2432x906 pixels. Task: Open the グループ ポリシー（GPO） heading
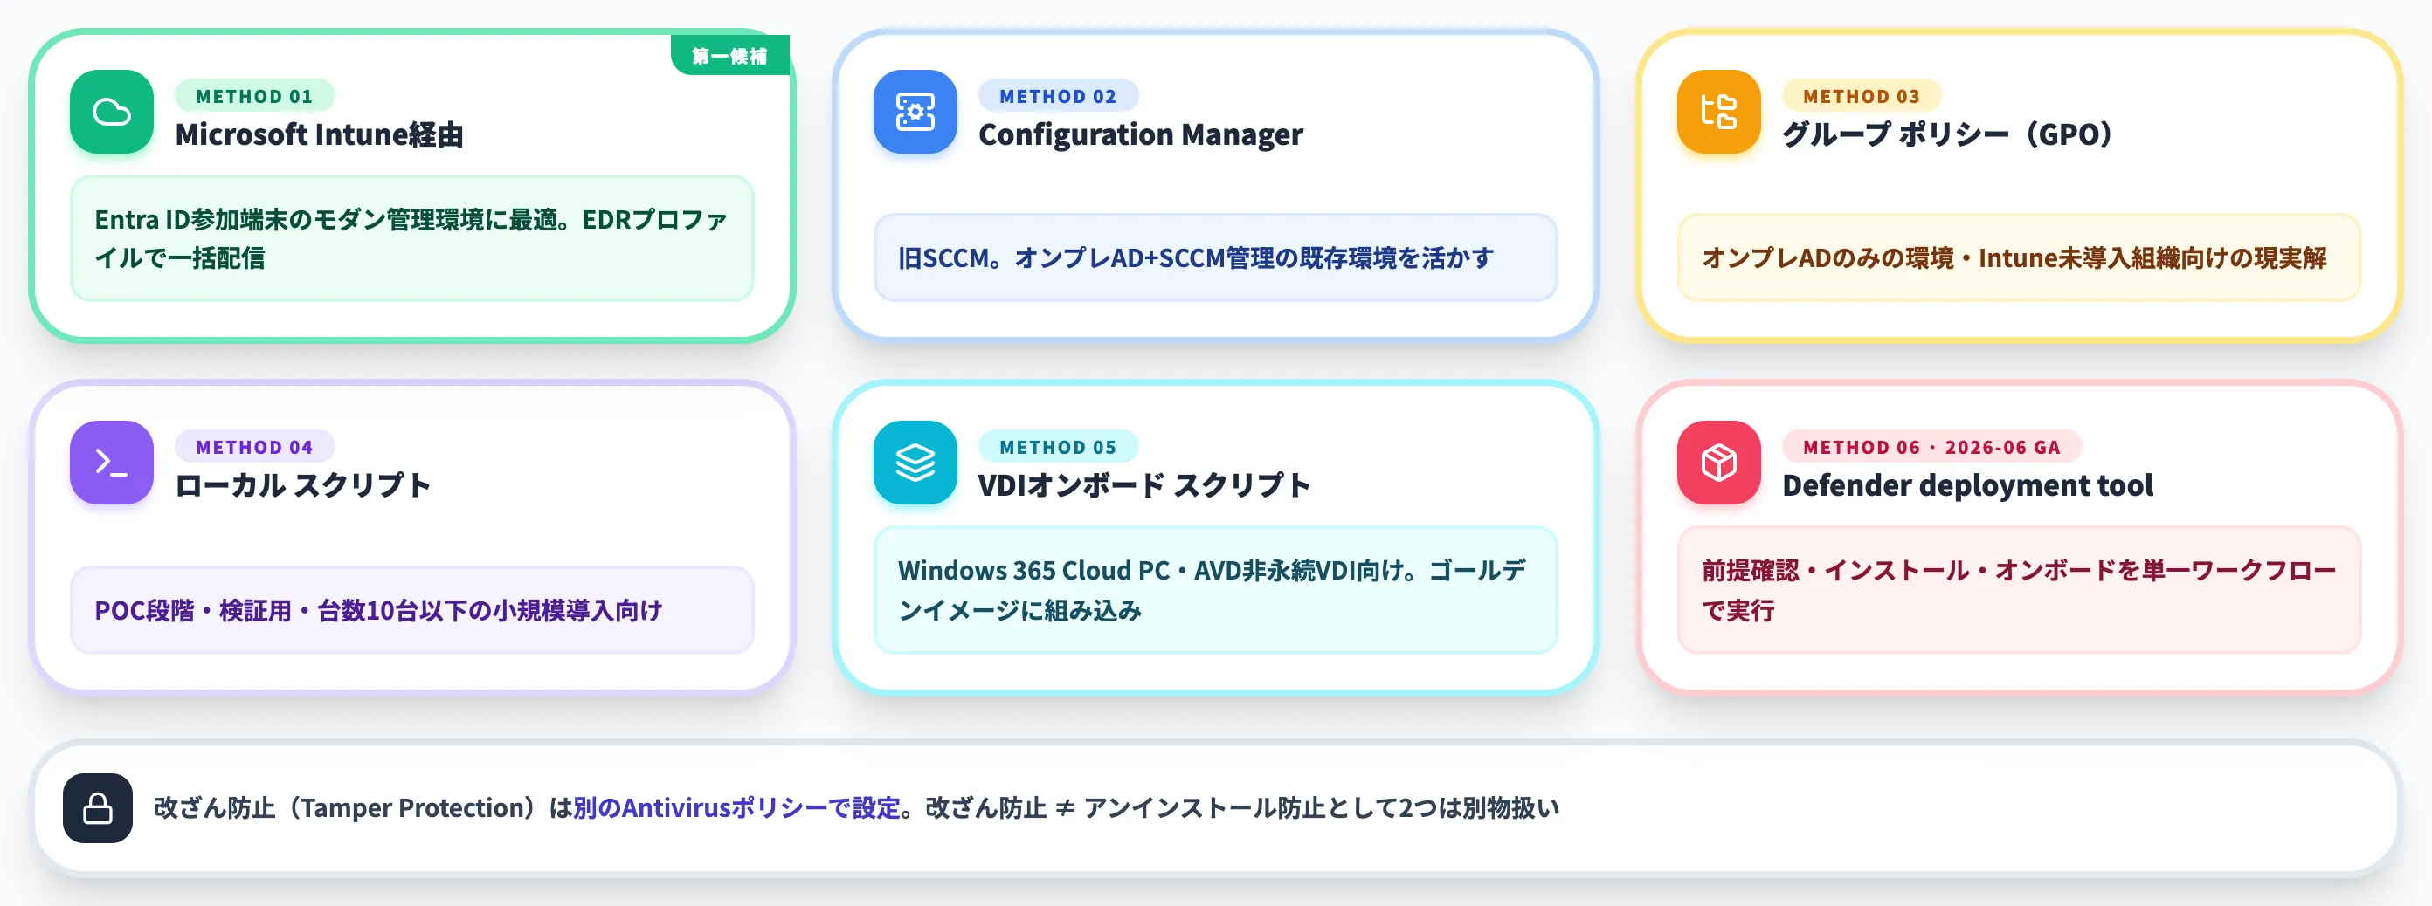point(1946,135)
